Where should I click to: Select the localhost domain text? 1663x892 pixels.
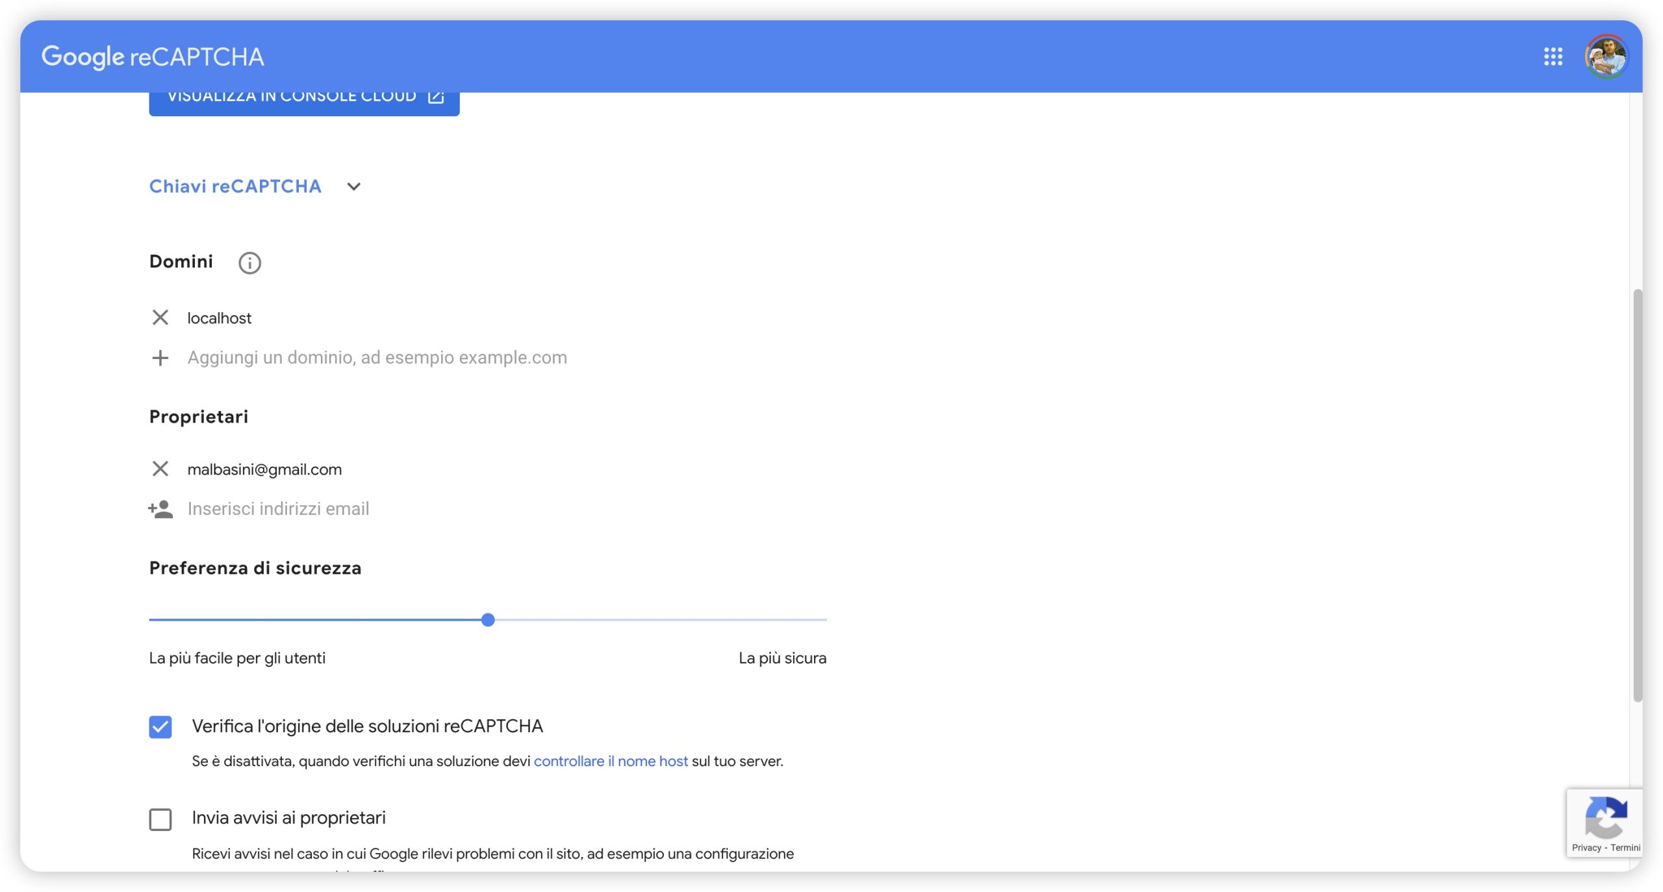point(219,318)
